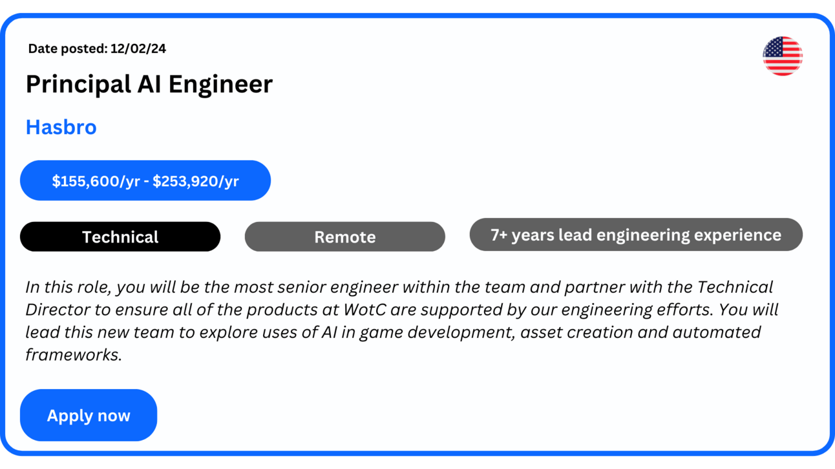Select the black Technical category tag

(120, 237)
